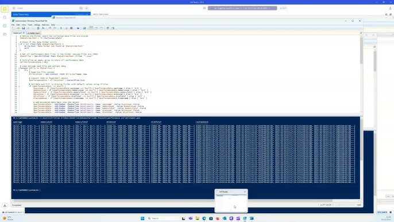
Task: Select the highlighted chat in the chat list
Action: pyautogui.click(x=51, y=14)
